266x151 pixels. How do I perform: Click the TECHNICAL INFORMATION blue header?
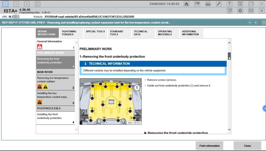[x=153, y=64]
